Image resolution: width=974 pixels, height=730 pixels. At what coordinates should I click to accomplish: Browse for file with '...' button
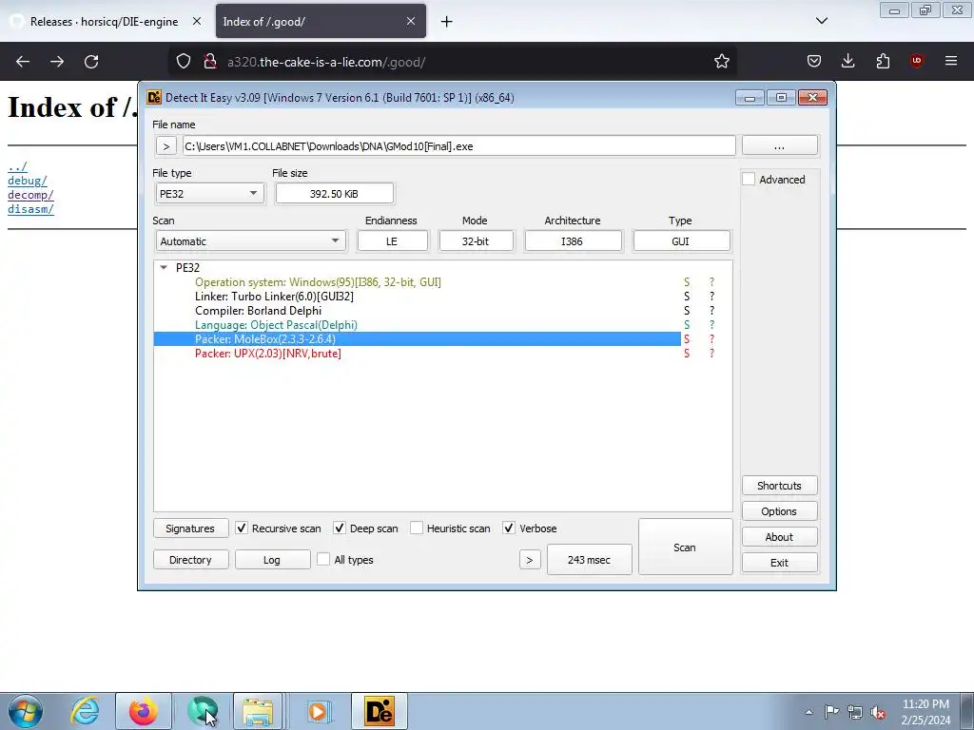point(780,146)
